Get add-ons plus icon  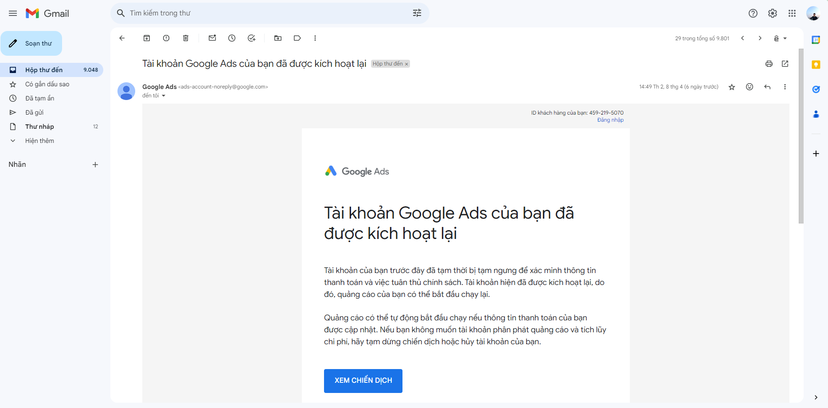pyautogui.click(x=816, y=154)
